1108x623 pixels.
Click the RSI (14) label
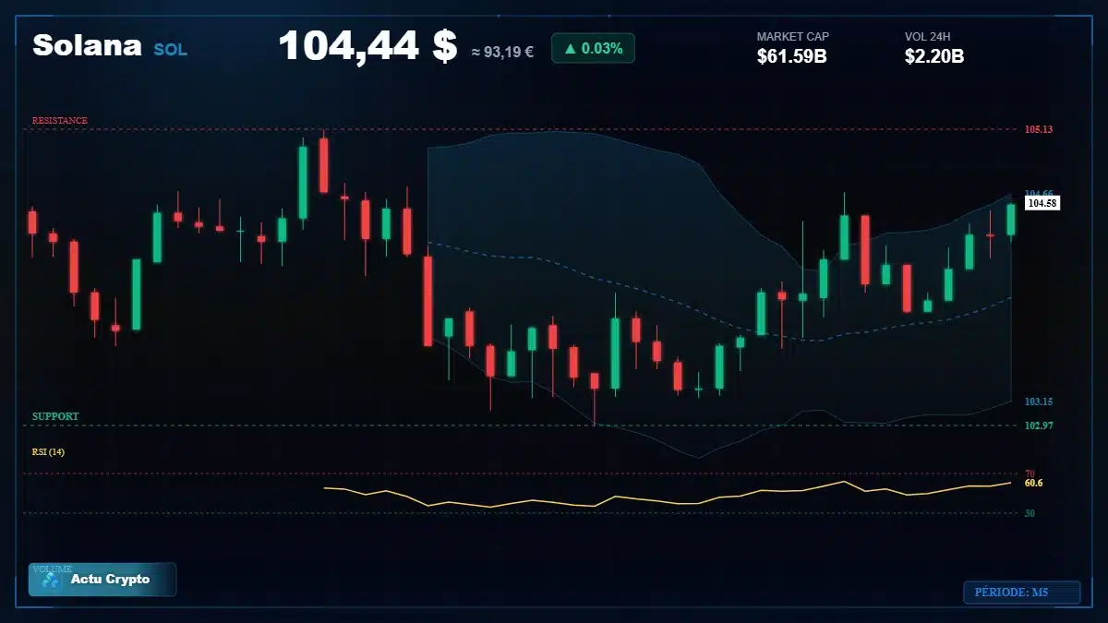tap(48, 451)
